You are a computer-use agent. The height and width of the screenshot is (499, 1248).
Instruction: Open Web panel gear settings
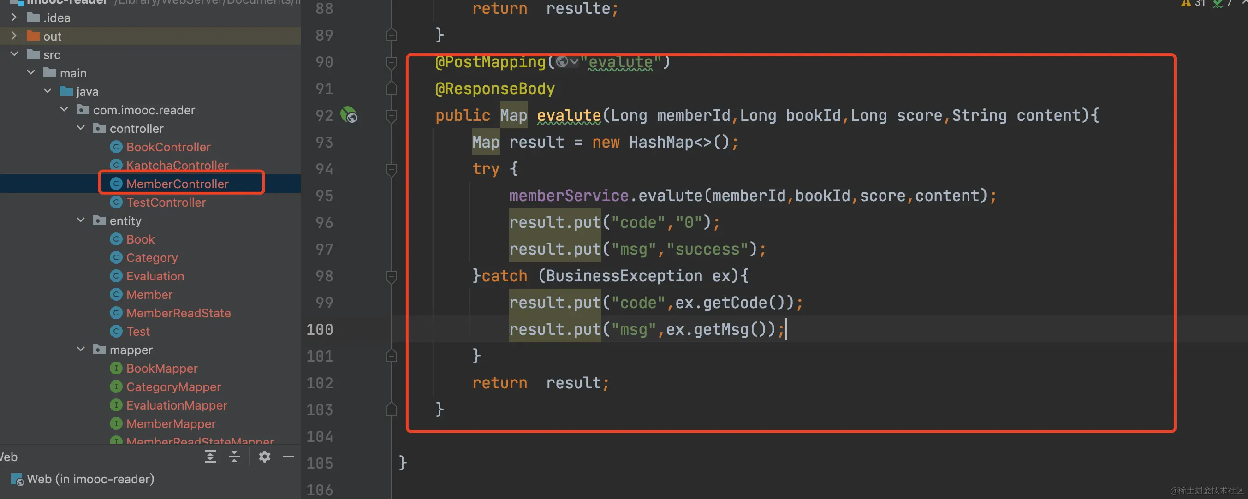[264, 457]
